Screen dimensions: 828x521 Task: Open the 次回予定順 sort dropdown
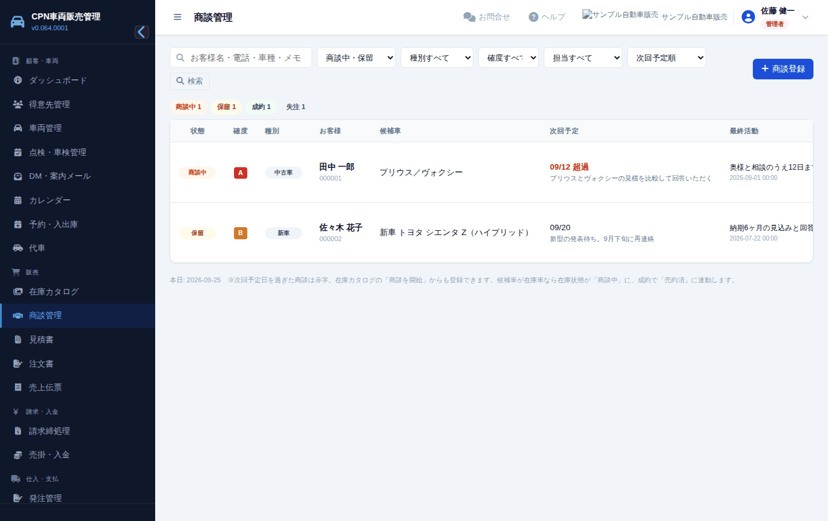pos(667,58)
